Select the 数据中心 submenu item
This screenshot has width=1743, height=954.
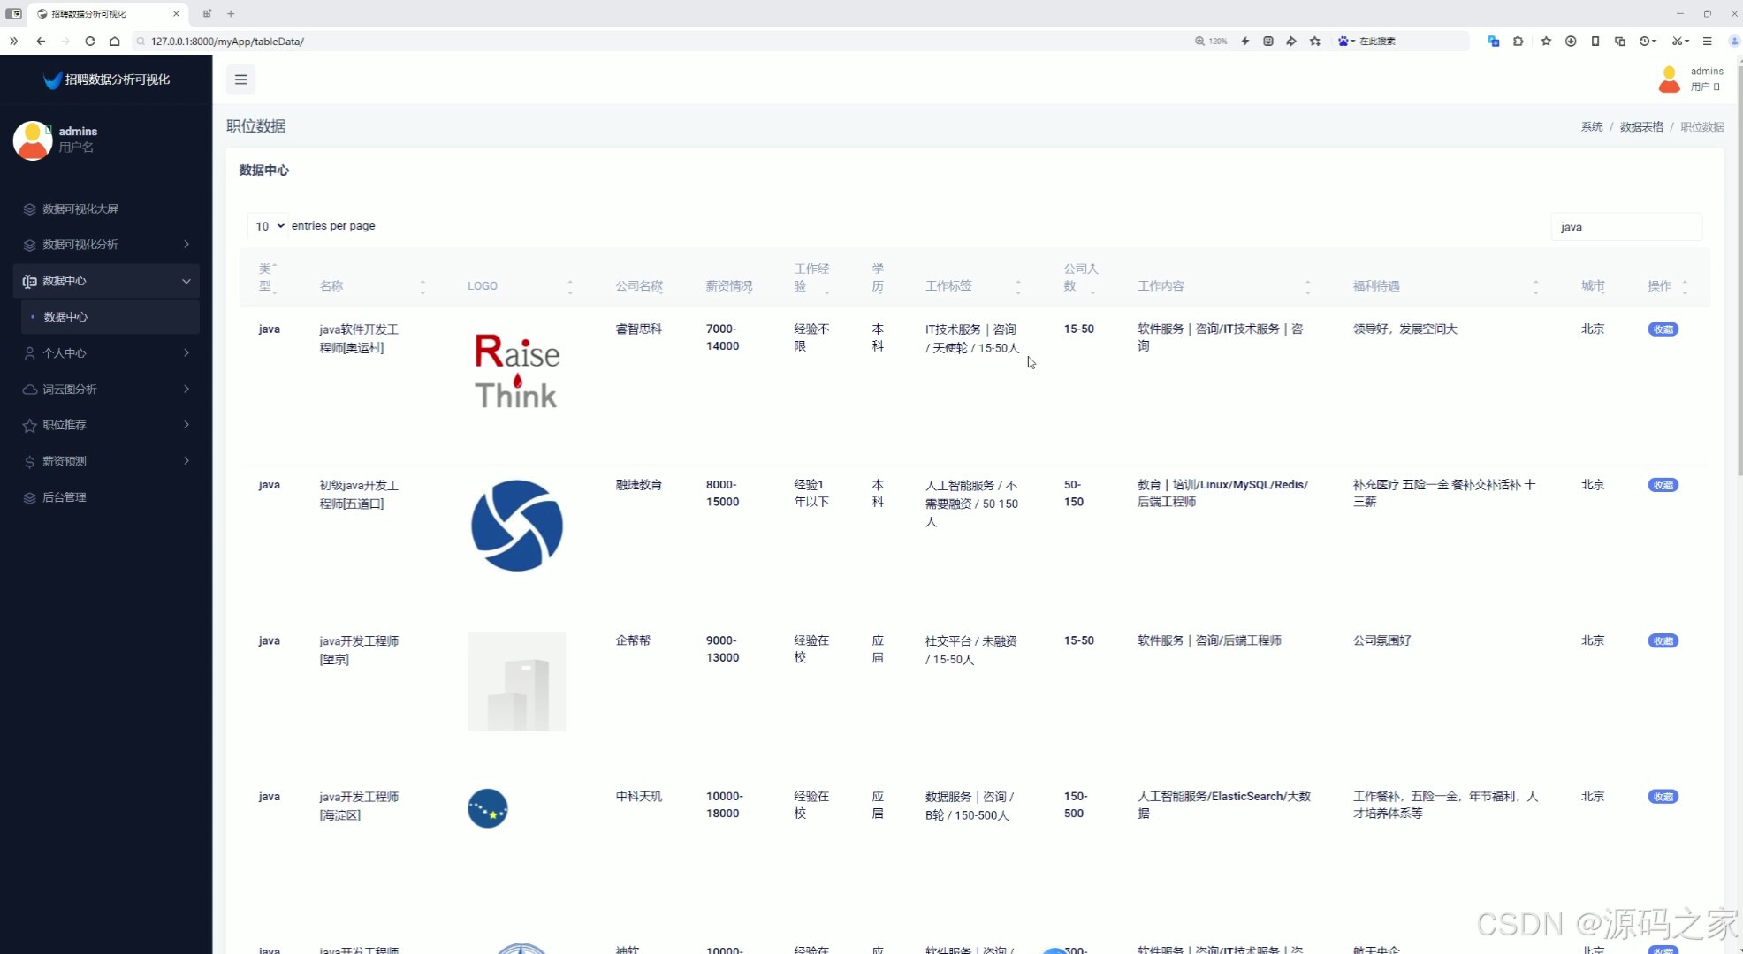[65, 317]
